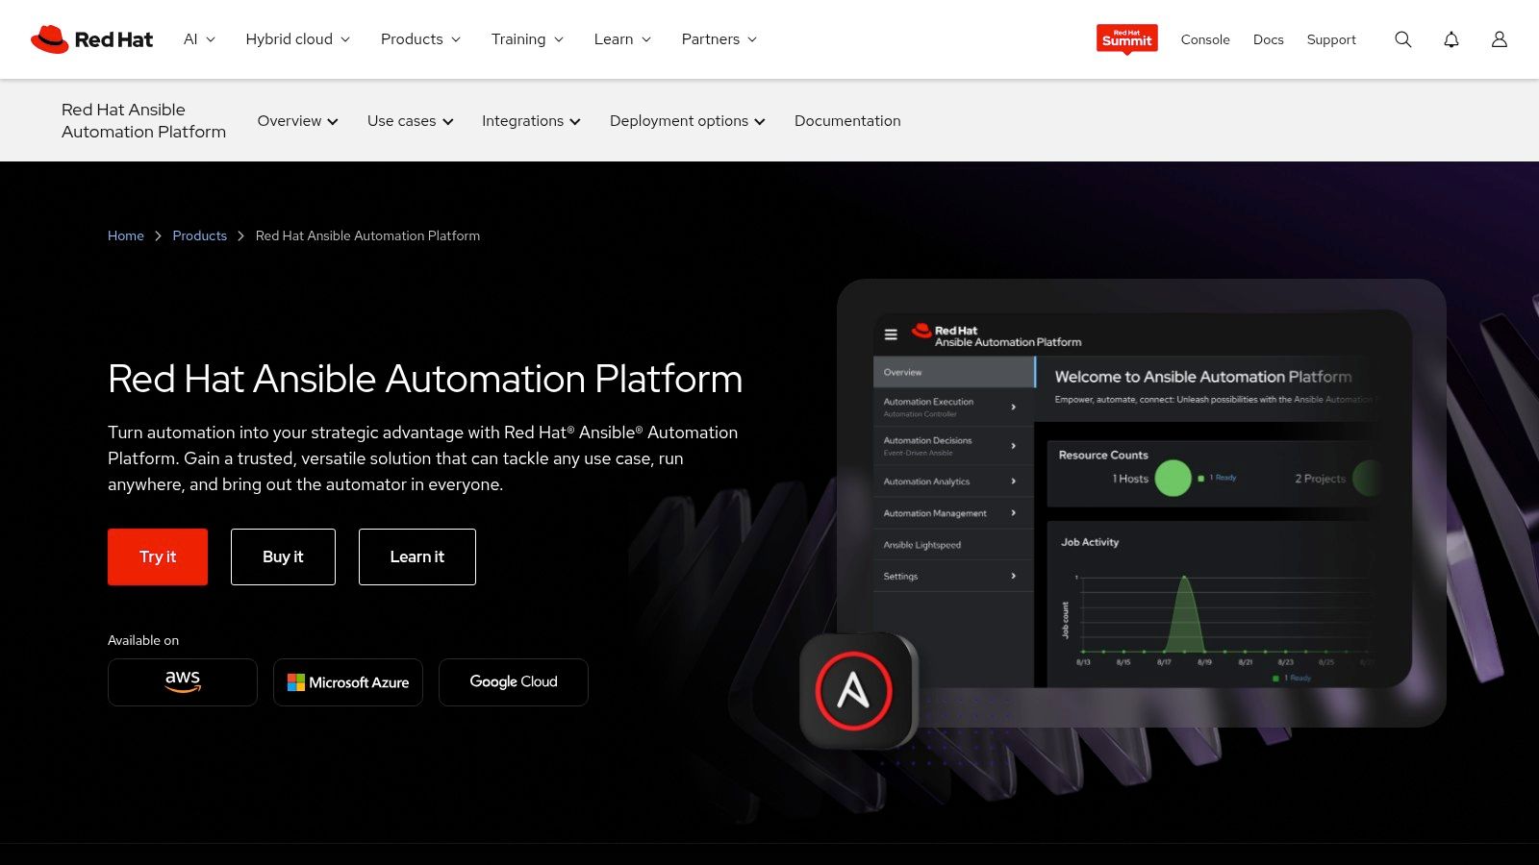Expand the Hybrid cloud menu
The height and width of the screenshot is (865, 1539).
pos(298,39)
